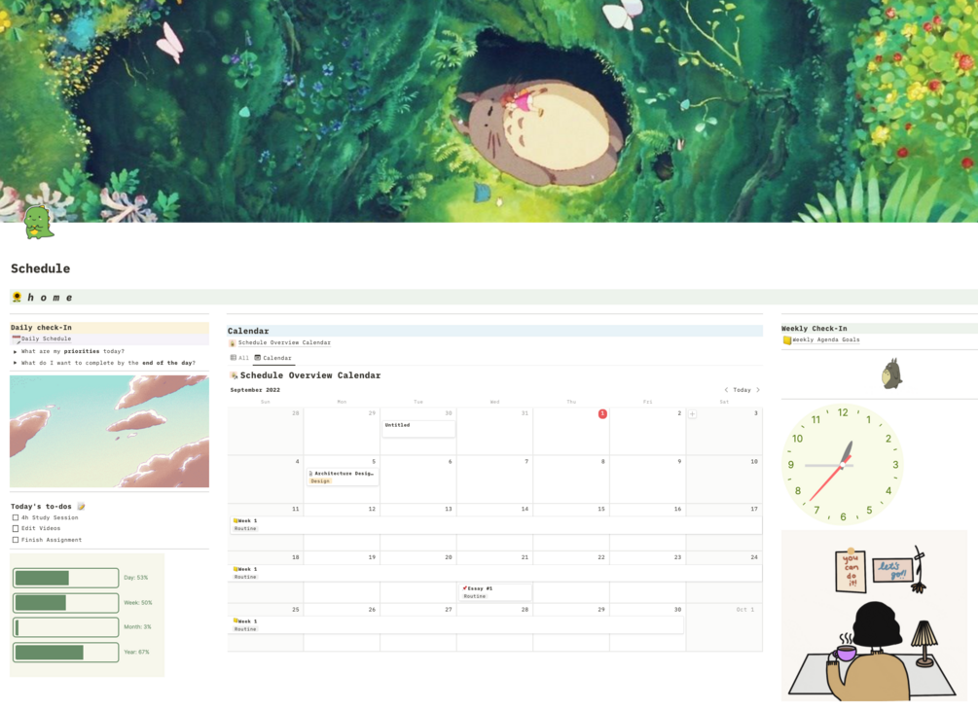Click the sunflower emoji beside home
The width and height of the screenshot is (978, 710).
tap(17, 298)
